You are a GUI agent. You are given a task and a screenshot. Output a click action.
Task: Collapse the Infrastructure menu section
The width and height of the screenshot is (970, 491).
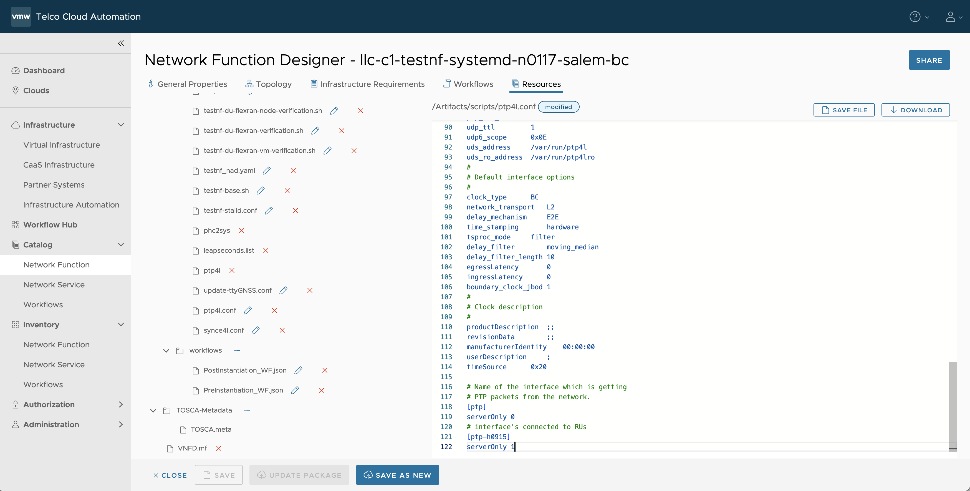121,125
